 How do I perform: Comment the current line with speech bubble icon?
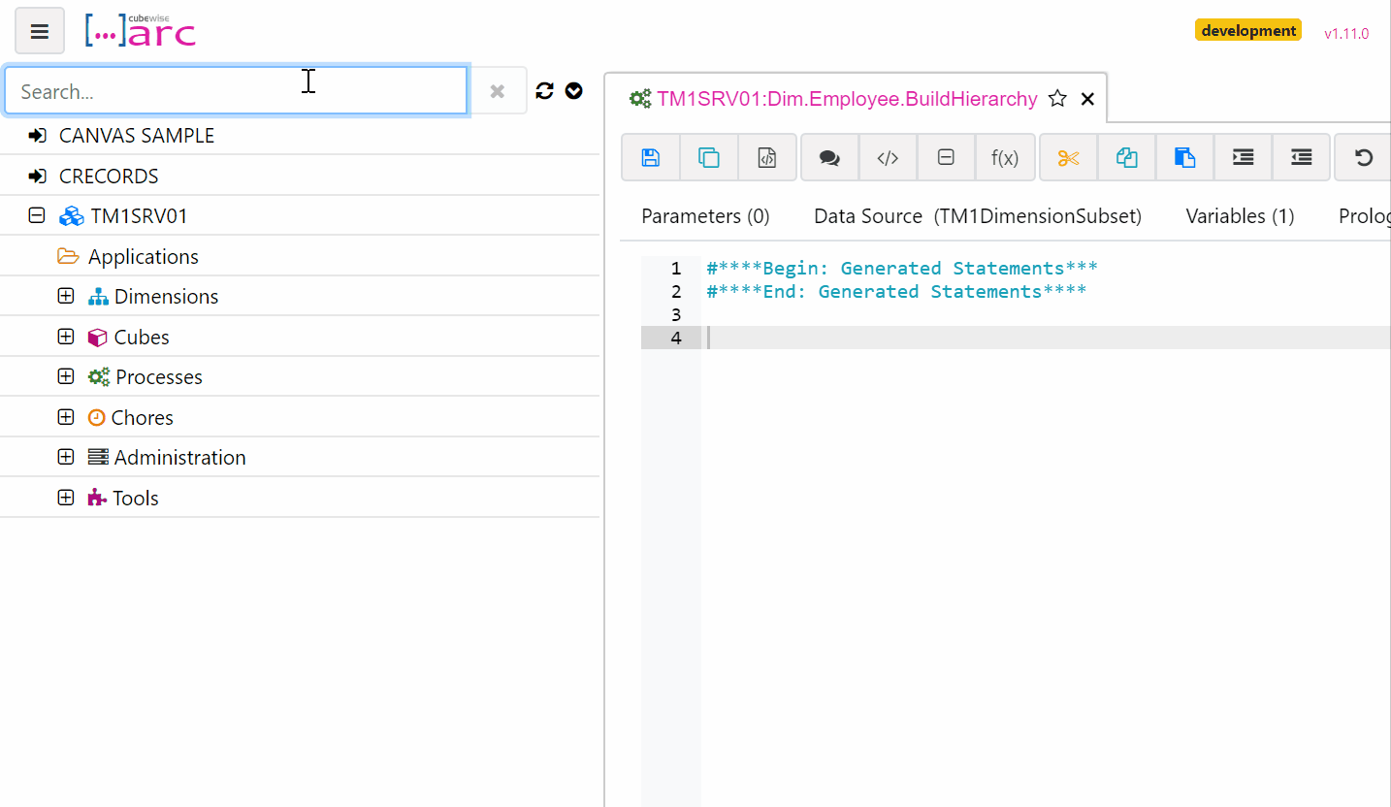pos(829,157)
